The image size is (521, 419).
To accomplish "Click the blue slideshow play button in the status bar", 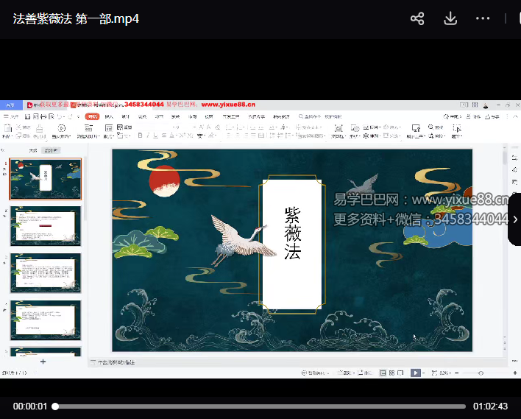I will (415, 373).
